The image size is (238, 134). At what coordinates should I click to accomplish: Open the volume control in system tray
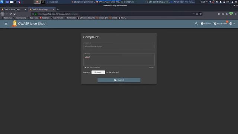tap(217, 2)
